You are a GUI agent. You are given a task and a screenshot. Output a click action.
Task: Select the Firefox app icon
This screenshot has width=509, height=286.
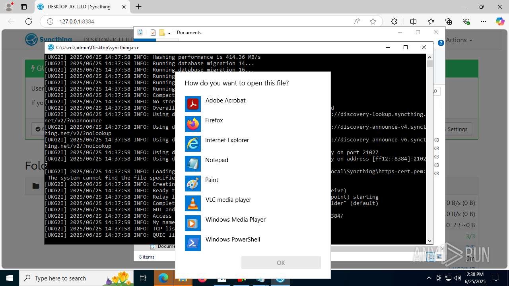point(193,124)
